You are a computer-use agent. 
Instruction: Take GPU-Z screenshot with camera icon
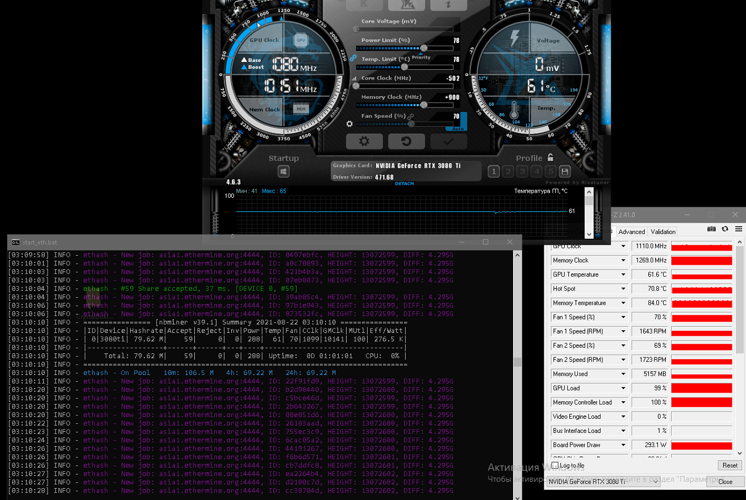[711, 228]
